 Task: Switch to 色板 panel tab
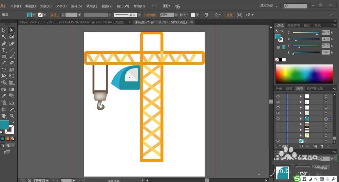tap(279, 89)
